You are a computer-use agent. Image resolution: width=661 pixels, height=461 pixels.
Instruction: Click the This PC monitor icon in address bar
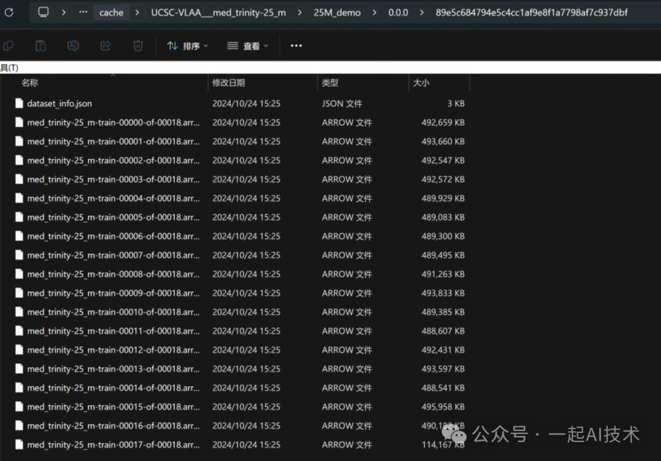click(x=43, y=12)
